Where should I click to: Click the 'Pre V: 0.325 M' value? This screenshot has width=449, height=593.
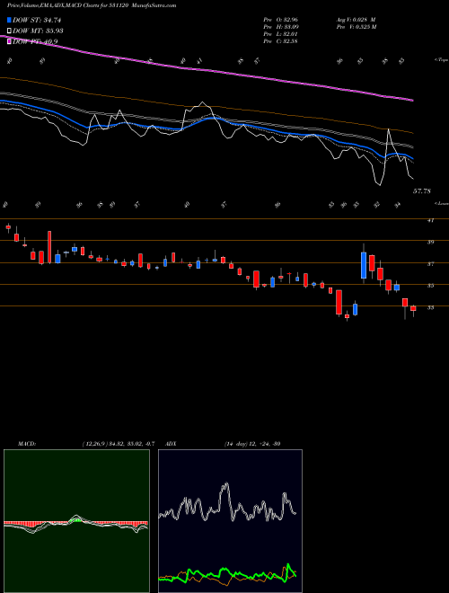click(x=356, y=27)
